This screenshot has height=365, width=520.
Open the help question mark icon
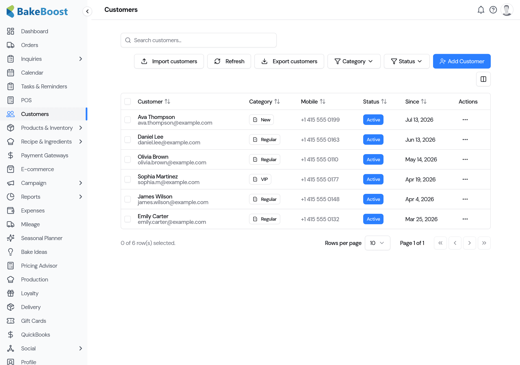click(x=493, y=10)
